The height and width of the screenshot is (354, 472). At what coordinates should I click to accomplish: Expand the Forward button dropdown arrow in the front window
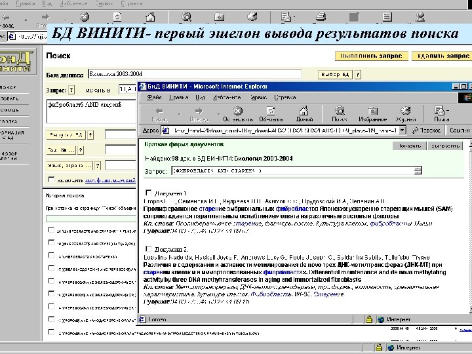(x=218, y=114)
